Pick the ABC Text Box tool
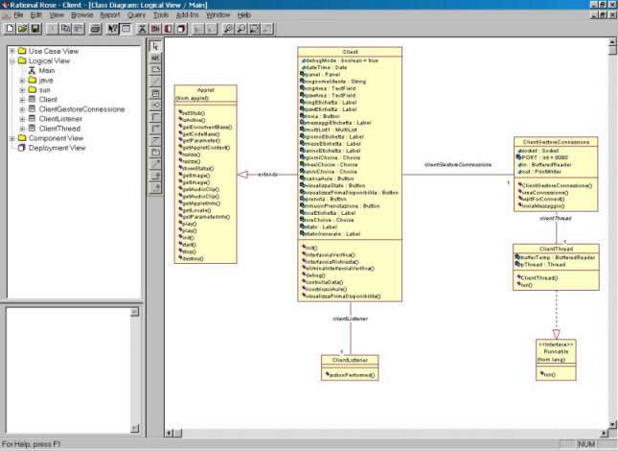The width and height of the screenshot is (618, 451). coord(155,58)
